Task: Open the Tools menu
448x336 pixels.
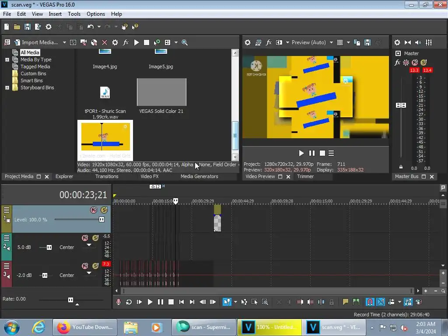Action: (x=74, y=14)
